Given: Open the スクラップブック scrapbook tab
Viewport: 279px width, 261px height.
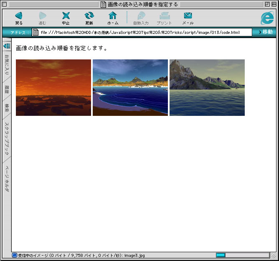Looking at the screenshot, I should click(7, 138).
